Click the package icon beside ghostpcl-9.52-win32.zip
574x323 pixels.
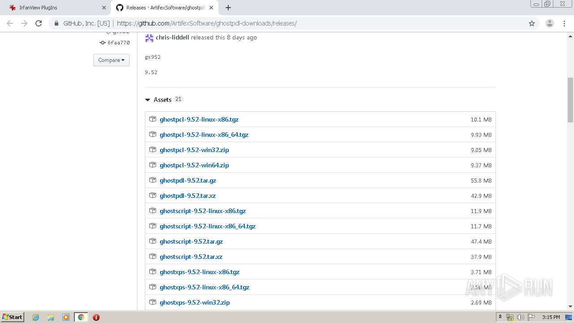[152, 150]
